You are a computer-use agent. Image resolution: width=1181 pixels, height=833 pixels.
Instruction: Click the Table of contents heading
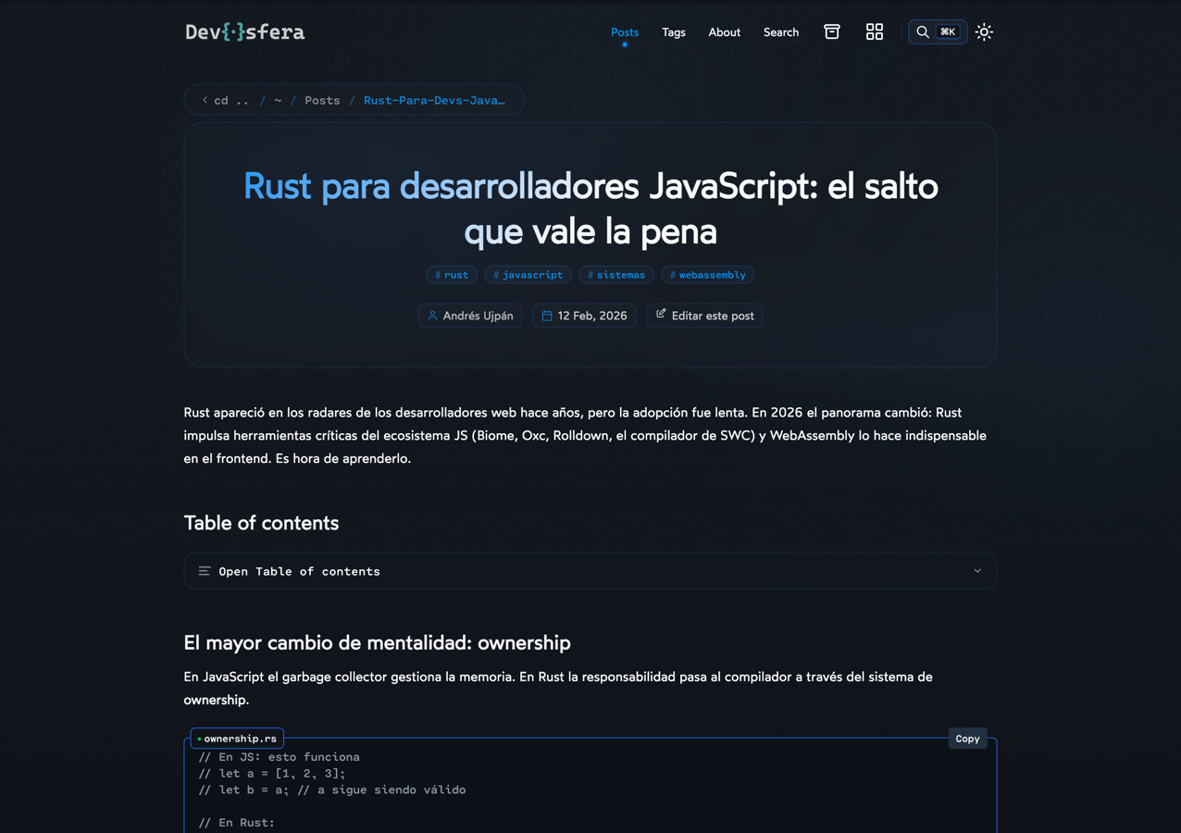point(261,523)
